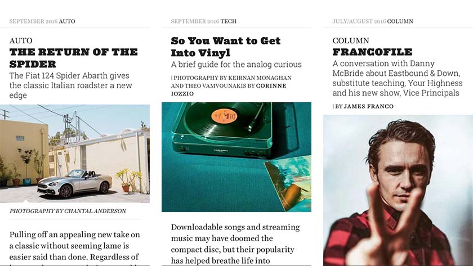This screenshot has width=473, height=266.
Task: Open the turntable vinyl record image
Action: pyautogui.click(x=236, y=157)
